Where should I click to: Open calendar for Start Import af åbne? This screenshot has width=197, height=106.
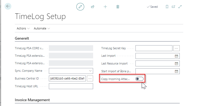pyautogui.click(x=176, y=71)
